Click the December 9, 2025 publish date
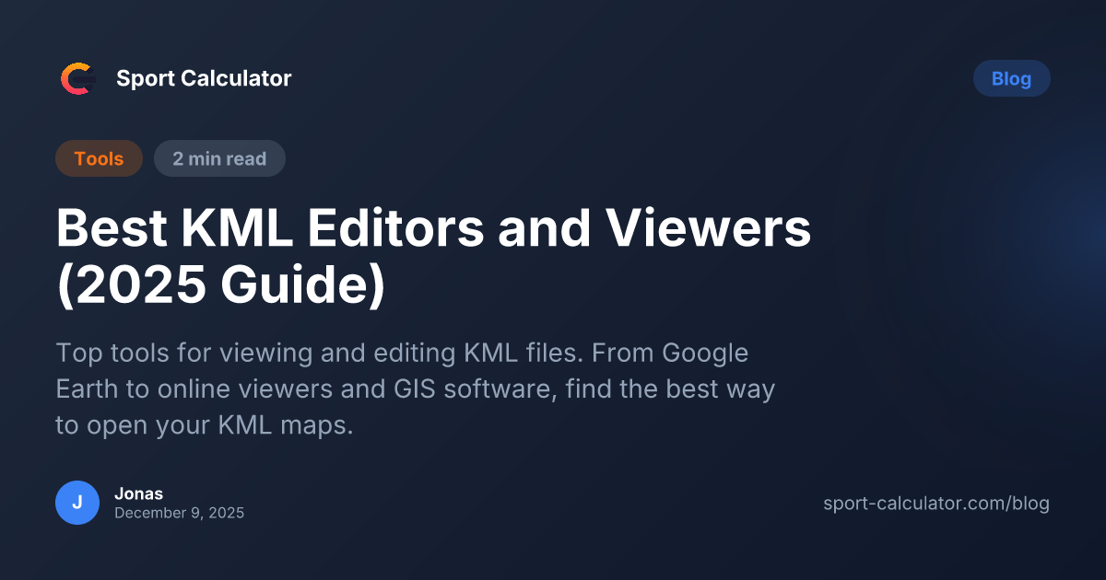1106x580 pixels. pyautogui.click(x=179, y=514)
